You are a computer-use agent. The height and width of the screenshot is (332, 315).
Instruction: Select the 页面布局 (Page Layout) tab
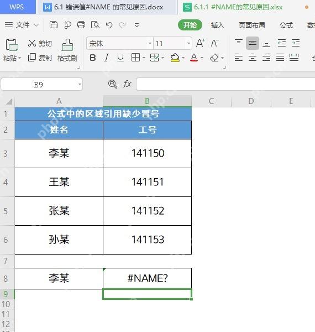252,25
